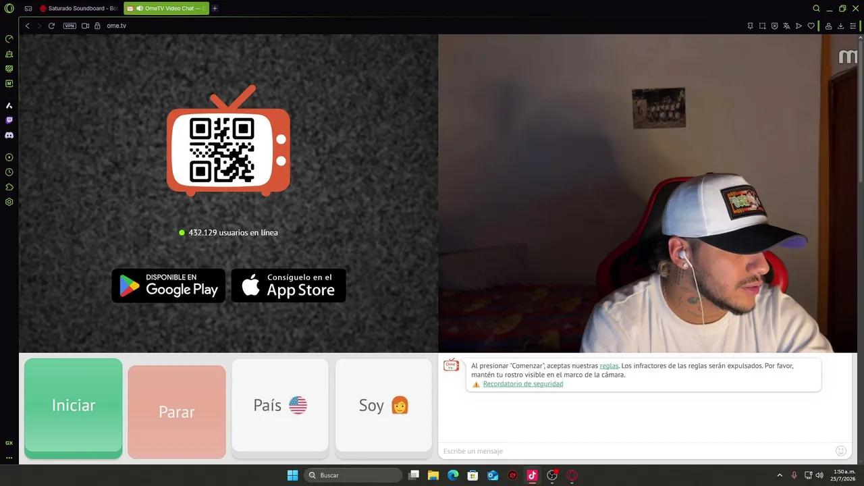Open the profile account toolbar icon
The image size is (864, 486).
828,26
